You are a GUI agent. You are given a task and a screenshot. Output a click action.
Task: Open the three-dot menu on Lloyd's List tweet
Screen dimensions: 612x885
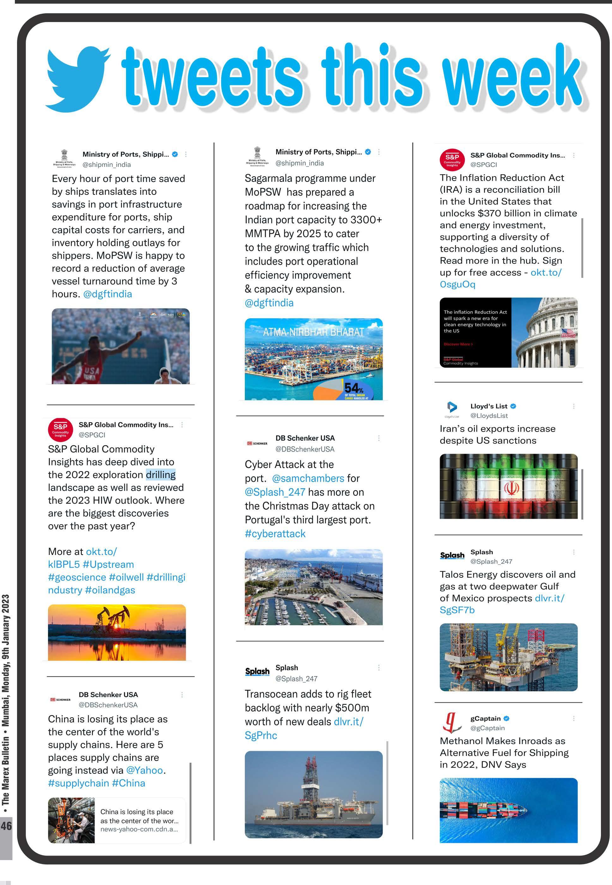574,406
